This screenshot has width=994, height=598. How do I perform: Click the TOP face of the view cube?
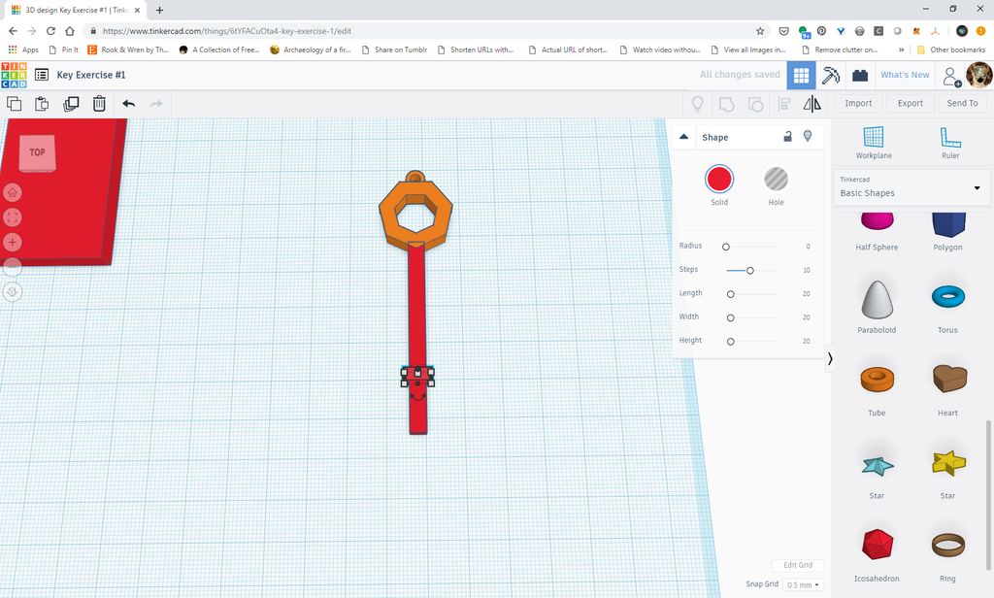37,152
